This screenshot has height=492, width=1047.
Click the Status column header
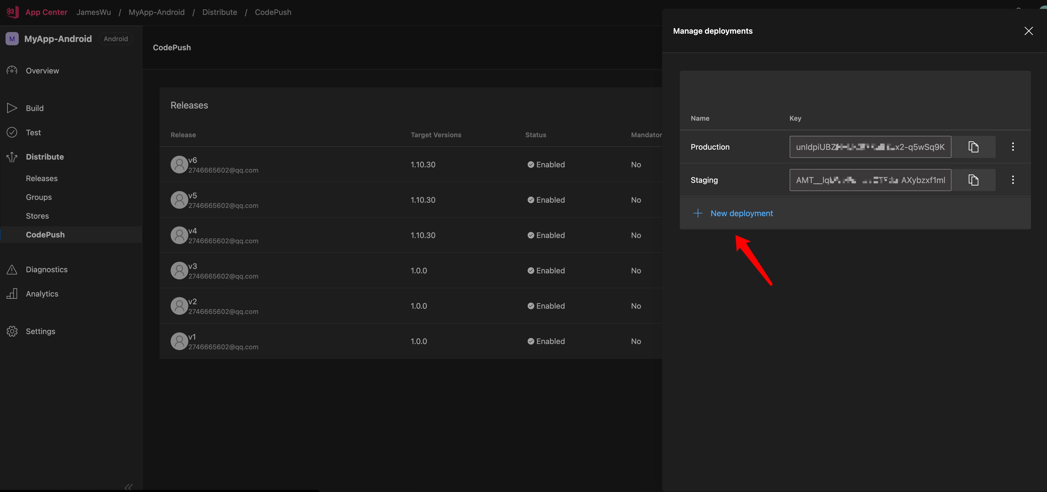(x=536, y=135)
